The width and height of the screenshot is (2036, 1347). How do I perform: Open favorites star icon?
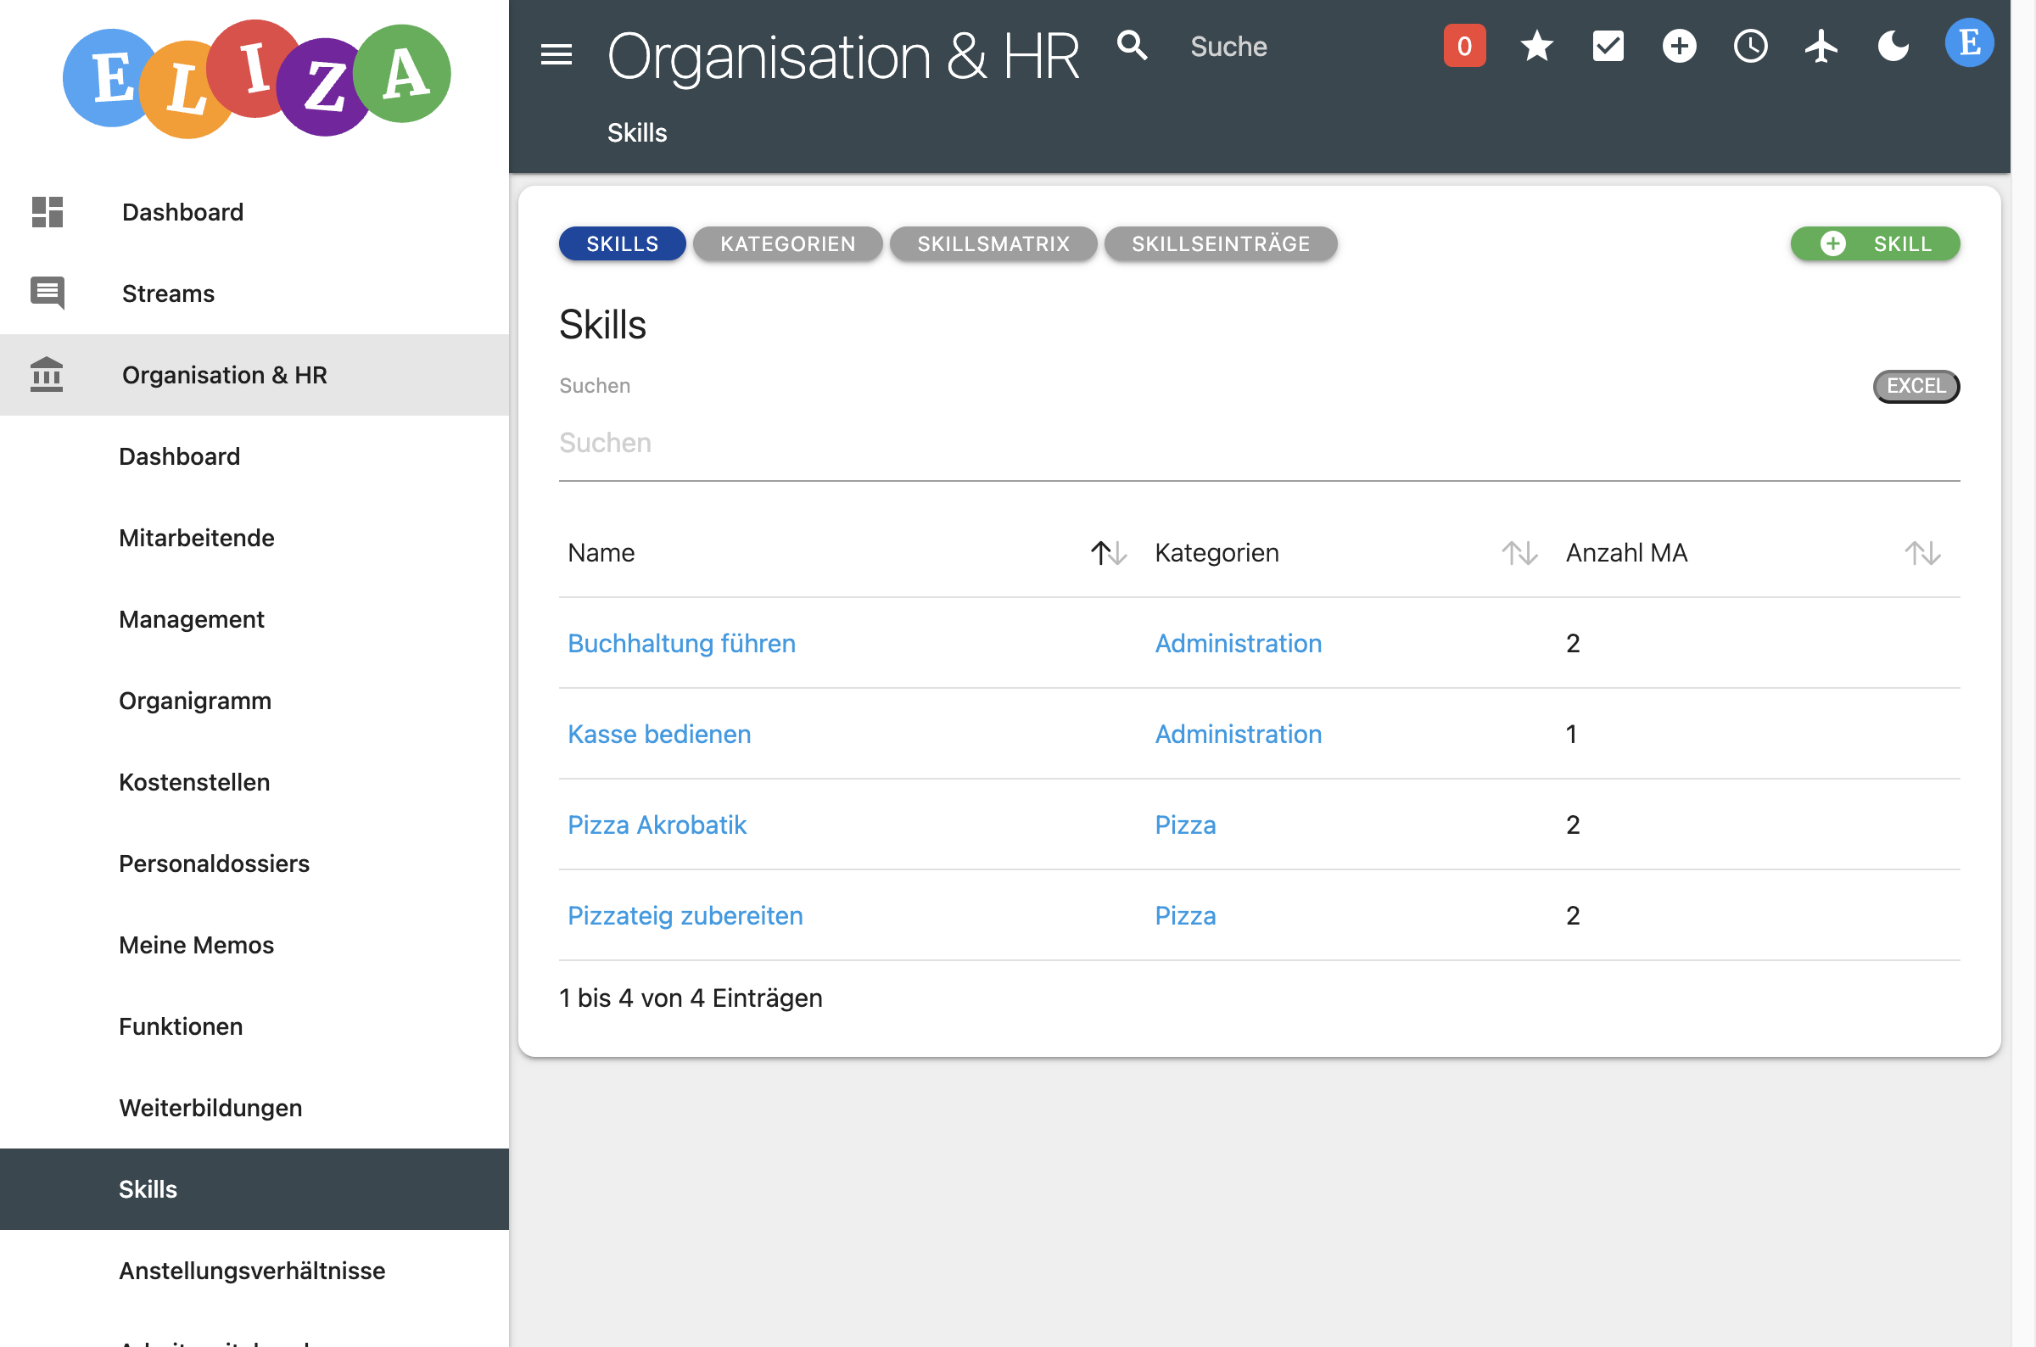click(1536, 47)
